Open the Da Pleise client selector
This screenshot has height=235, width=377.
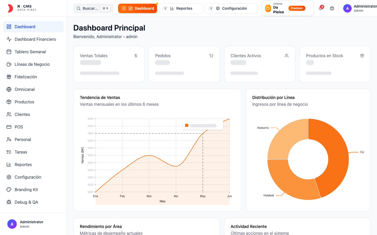(x=288, y=8)
